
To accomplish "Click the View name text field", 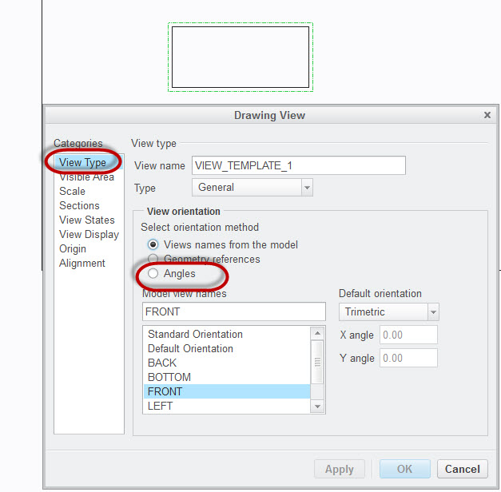I will pos(298,165).
